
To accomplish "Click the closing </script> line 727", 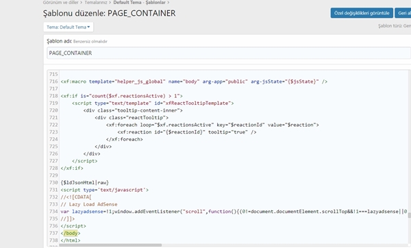I will tap(85, 161).
